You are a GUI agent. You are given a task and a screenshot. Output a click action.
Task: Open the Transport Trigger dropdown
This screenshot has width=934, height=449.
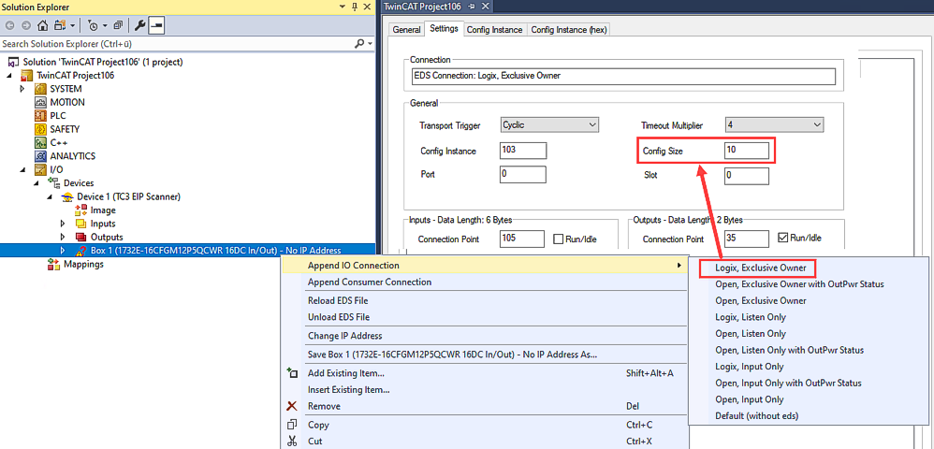592,124
